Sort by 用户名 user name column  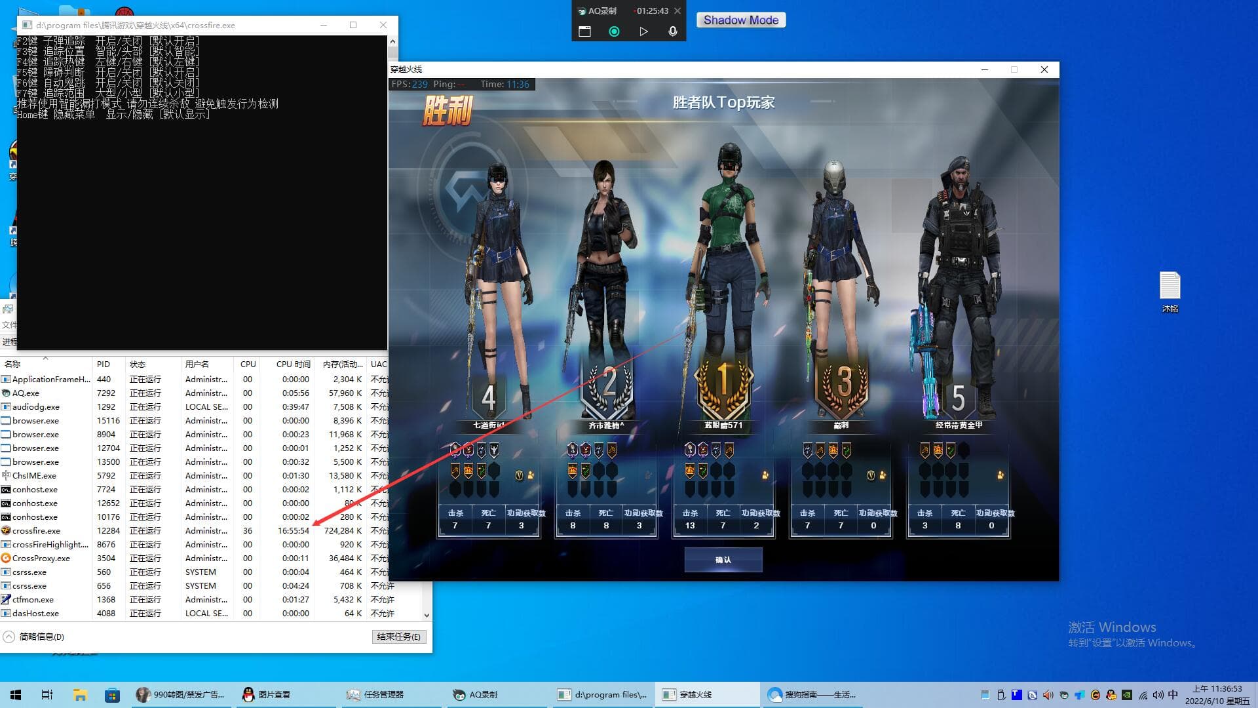(x=206, y=364)
